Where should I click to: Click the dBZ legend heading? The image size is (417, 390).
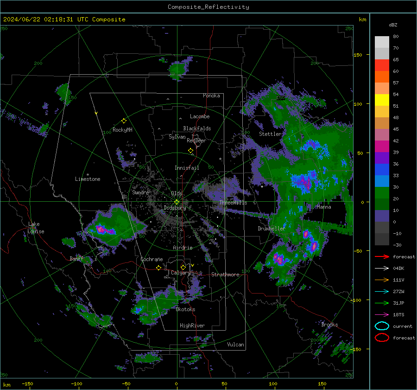393,25
